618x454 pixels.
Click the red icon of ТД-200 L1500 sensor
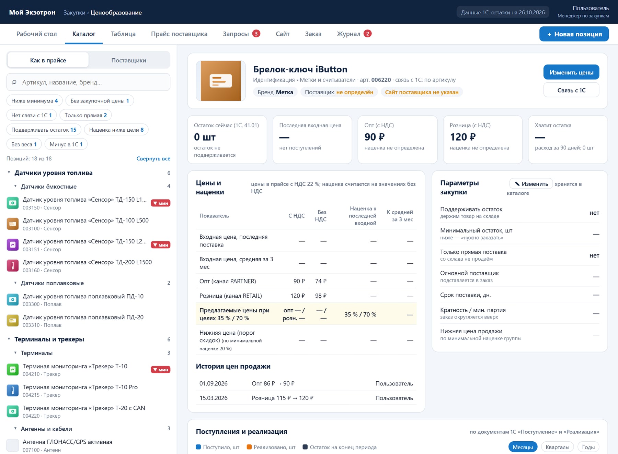pos(13,266)
